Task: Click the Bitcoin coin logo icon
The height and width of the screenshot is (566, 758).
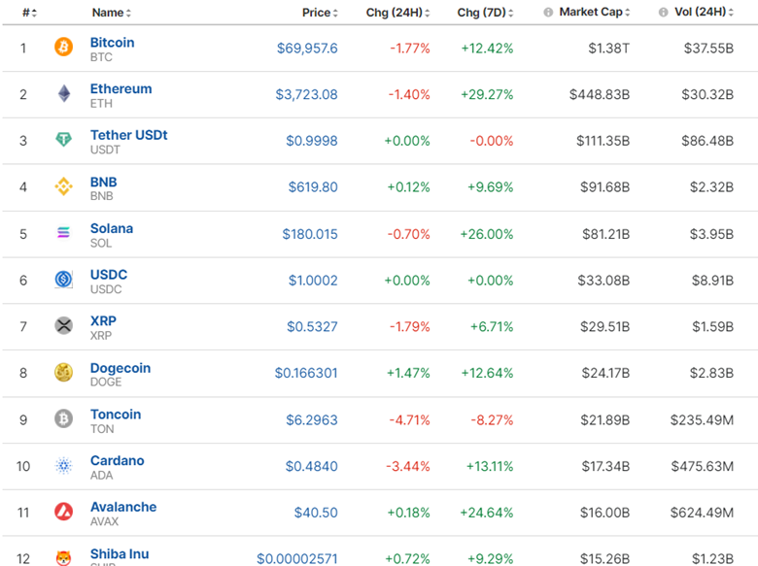Action: coord(63,48)
